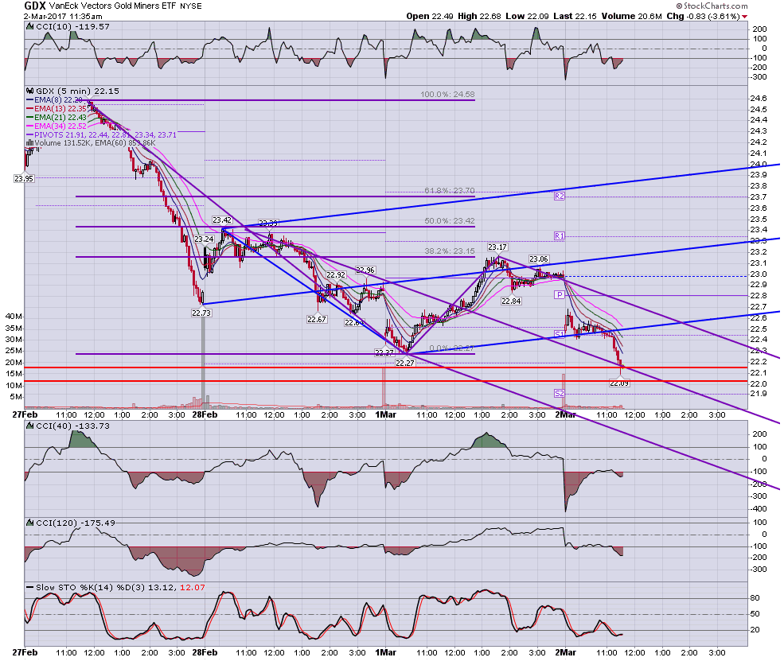Select the R2 pivot marker
This screenshot has width=784, height=665.
click(559, 196)
